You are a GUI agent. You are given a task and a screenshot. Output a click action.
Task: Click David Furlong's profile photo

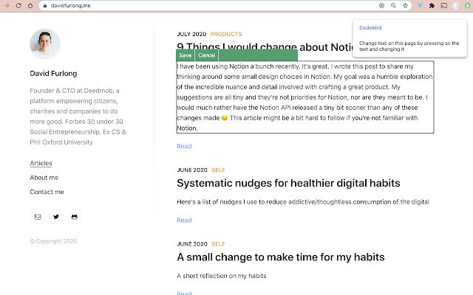tap(45, 44)
